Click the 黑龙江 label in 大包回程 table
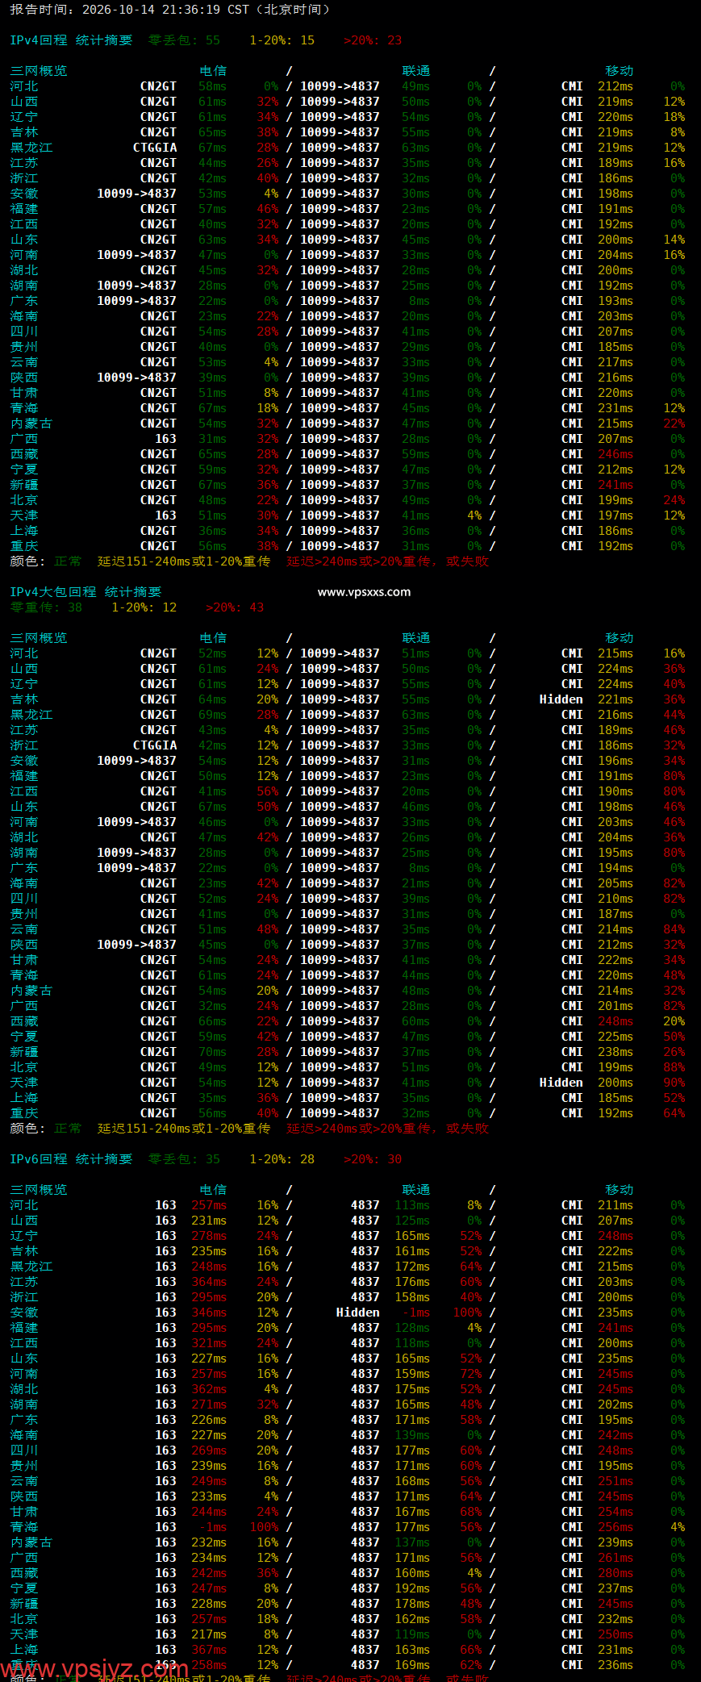The height and width of the screenshot is (1682, 701). point(31,715)
